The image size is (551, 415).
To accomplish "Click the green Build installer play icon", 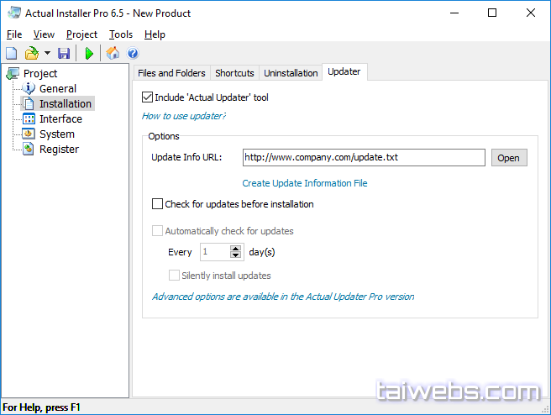I will tap(89, 54).
